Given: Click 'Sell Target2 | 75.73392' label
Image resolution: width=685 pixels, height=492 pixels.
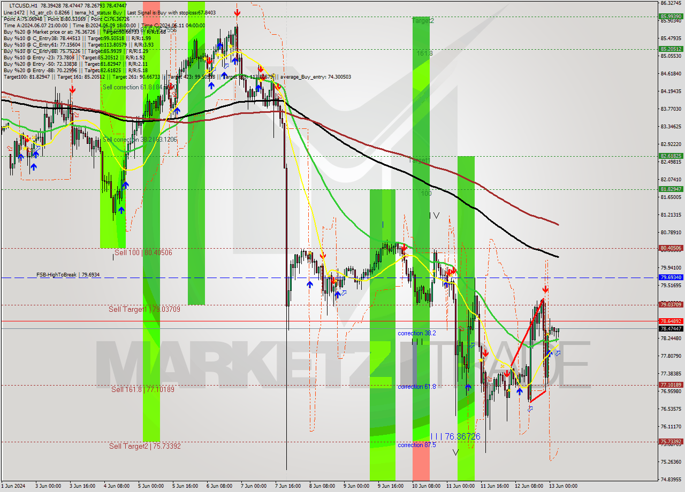Looking at the screenshot, I should pyautogui.click(x=145, y=446).
